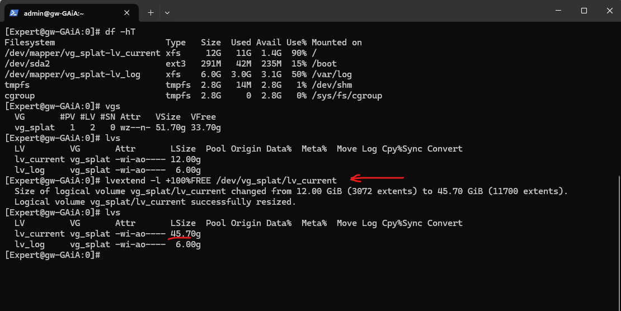Expand the new tab profiles dropdown chevron
The width and height of the screenshot is (621, 311).
click(167, 13)
